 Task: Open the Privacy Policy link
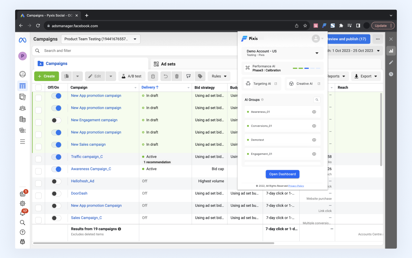(296, 186)
